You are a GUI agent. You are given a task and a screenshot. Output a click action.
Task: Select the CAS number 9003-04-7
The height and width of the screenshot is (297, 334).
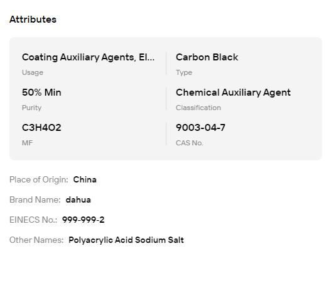point(200,128)
